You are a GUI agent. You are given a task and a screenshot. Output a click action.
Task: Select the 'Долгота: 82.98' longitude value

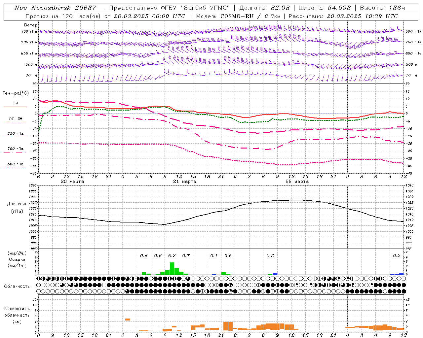pyautogui.click(x=264, y=8)
